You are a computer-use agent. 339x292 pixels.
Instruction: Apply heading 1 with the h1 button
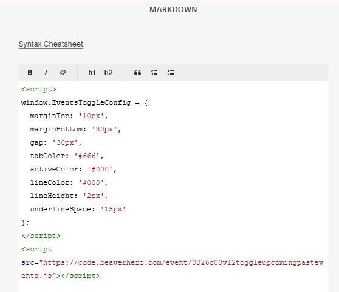tap(92, 73)
